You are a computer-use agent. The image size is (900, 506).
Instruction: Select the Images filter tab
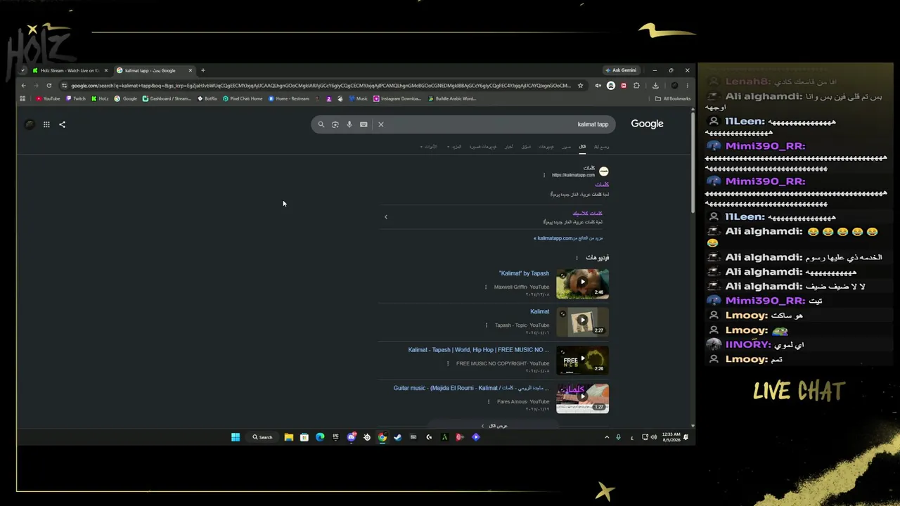point(567,147)
